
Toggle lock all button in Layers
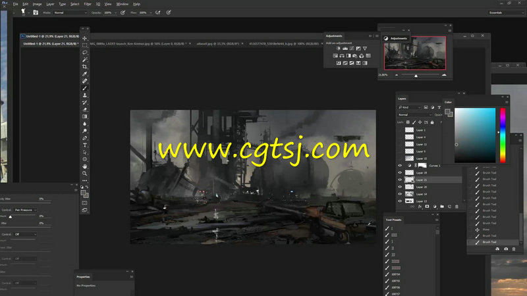(x=432, y=122)
